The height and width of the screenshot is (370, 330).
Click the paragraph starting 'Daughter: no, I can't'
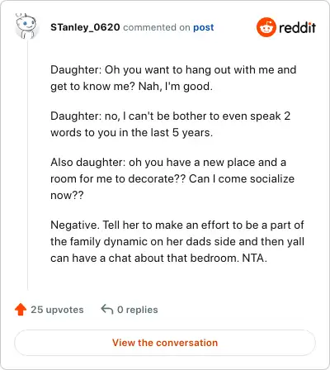tap(171, 125)
